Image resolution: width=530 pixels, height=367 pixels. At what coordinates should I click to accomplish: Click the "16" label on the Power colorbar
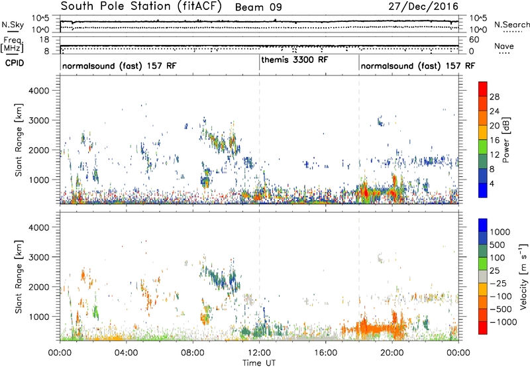494,140
